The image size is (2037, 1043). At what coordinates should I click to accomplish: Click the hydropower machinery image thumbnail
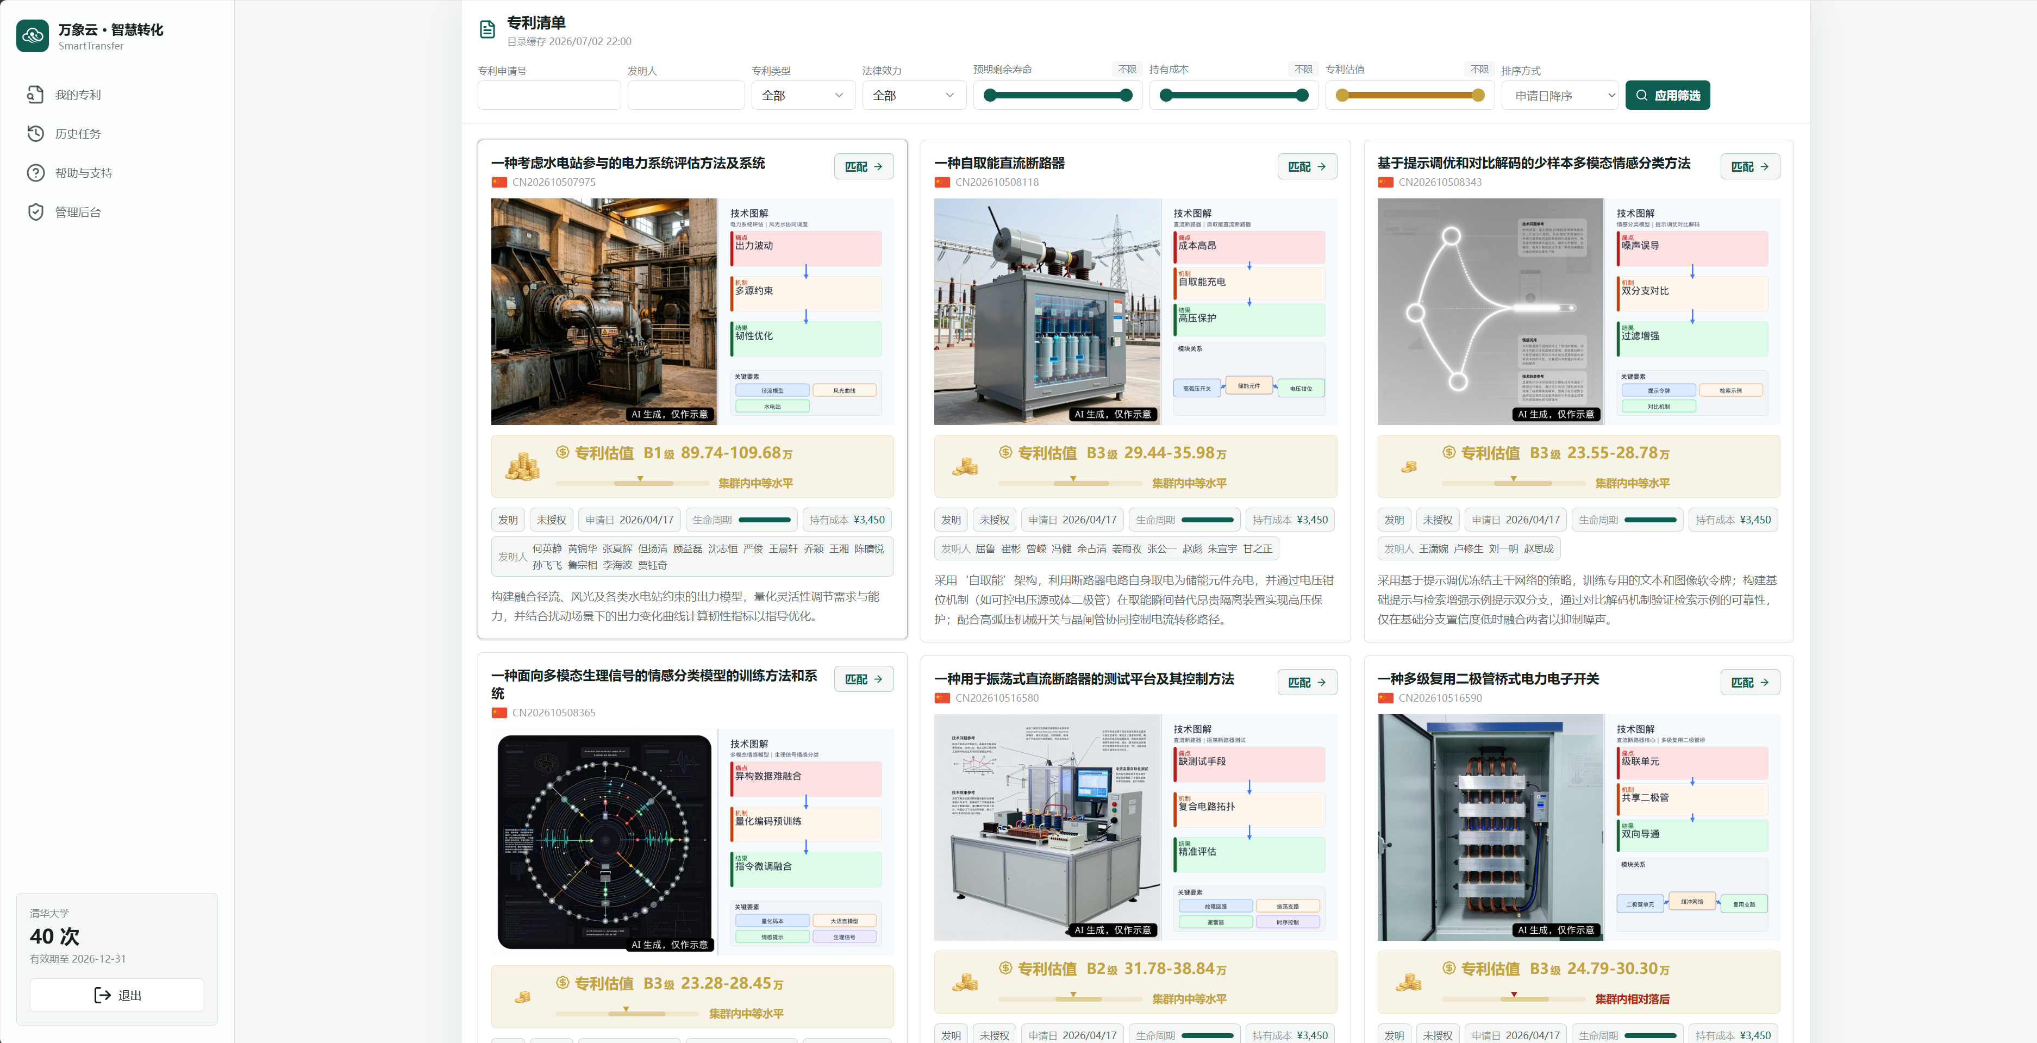pos(604,311)
